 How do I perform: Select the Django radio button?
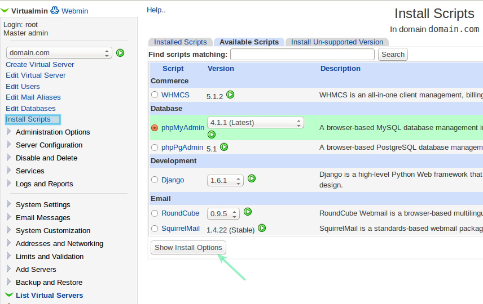(x=155, y=180)
